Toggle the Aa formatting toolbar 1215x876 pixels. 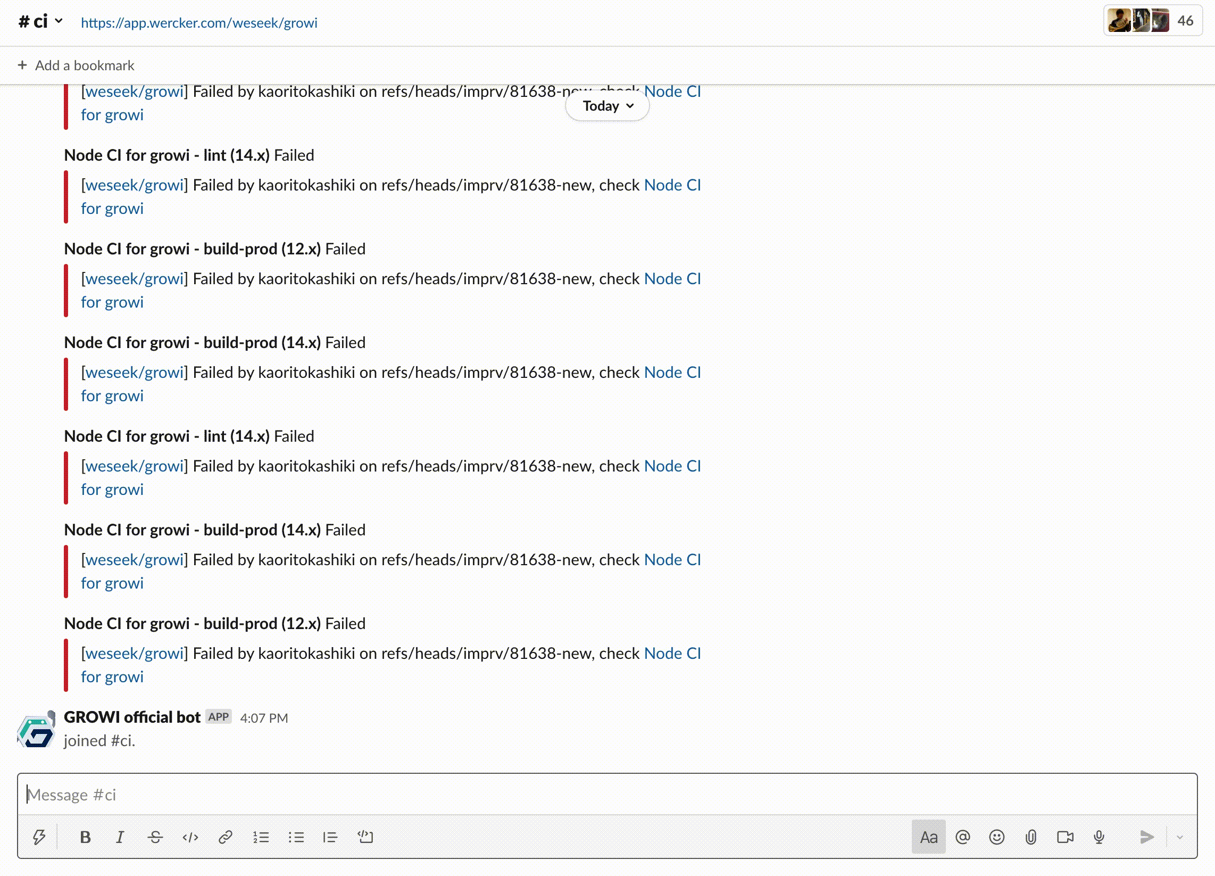[928, 837]
